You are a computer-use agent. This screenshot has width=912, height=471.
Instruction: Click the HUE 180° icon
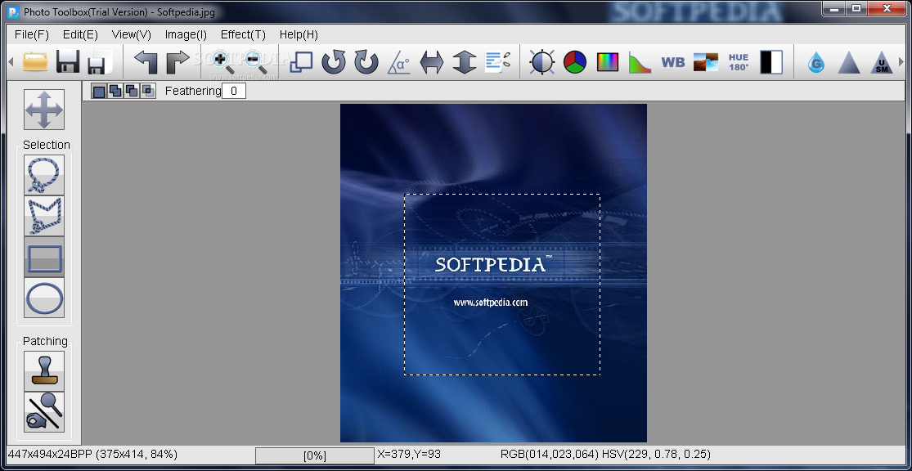coord(739,61)
